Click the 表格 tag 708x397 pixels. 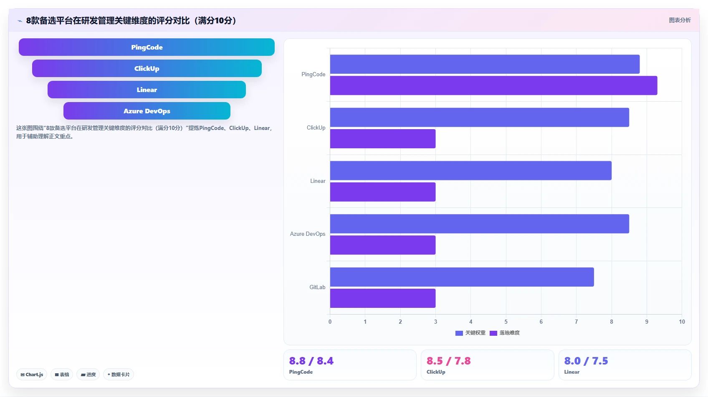62,375
